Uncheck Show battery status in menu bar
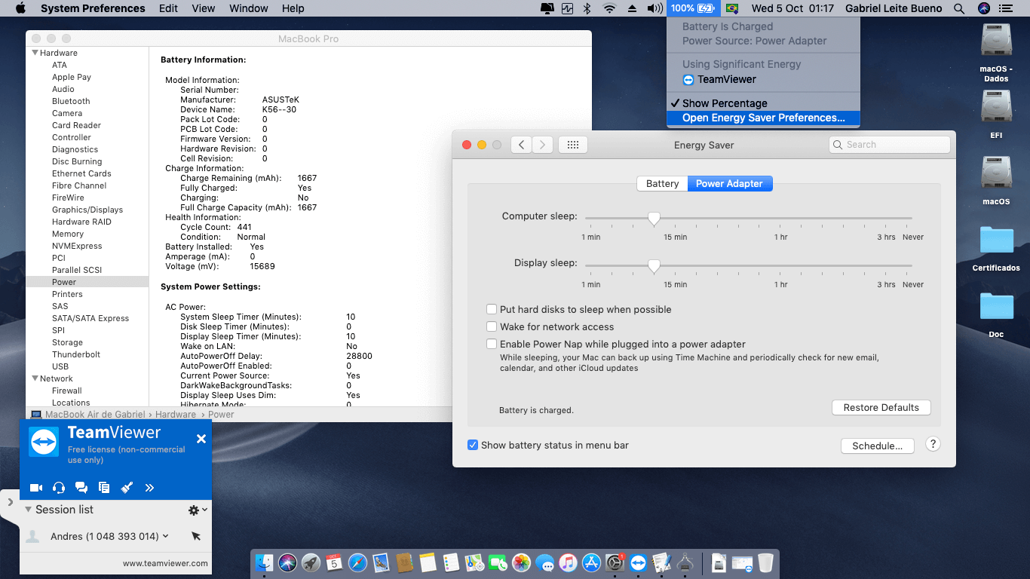Viewport: 1030px width, 579px height. click(473, 446)
